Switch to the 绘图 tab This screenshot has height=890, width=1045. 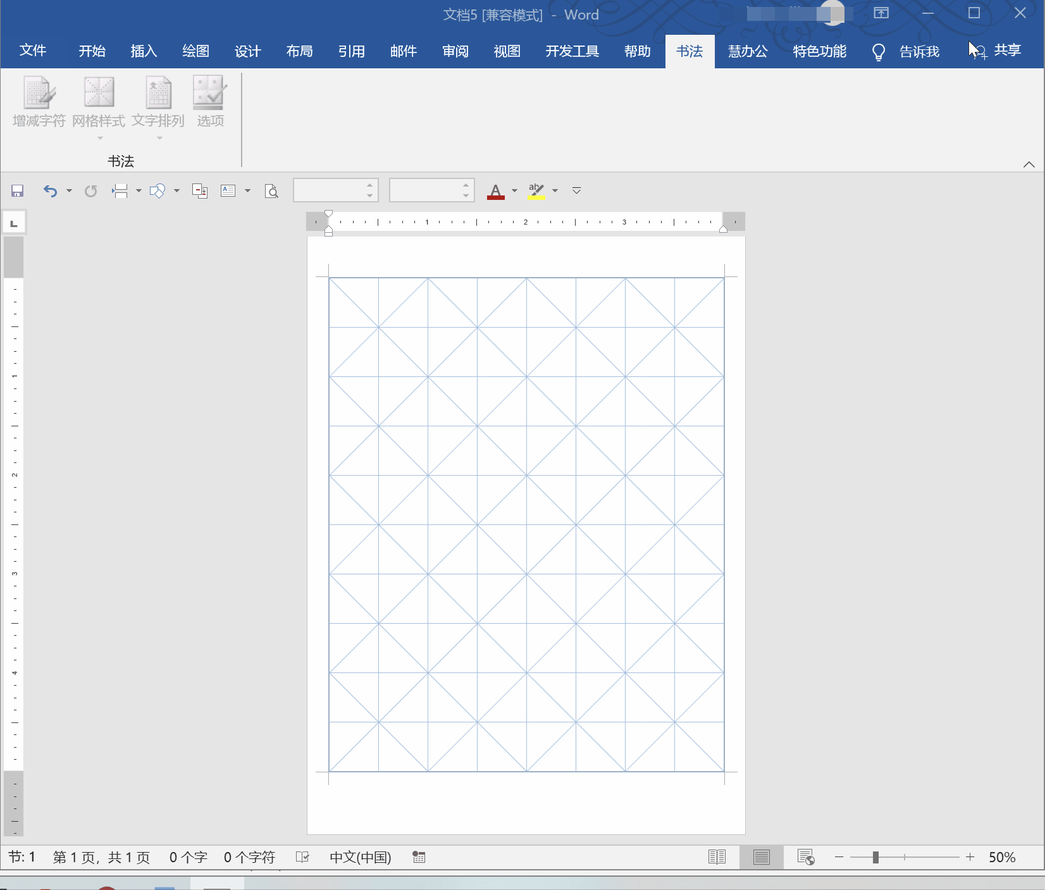point(195,51)
